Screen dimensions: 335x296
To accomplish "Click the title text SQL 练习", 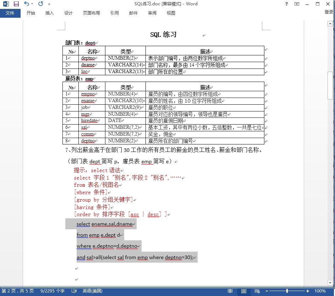I will [x=163, y=34].
